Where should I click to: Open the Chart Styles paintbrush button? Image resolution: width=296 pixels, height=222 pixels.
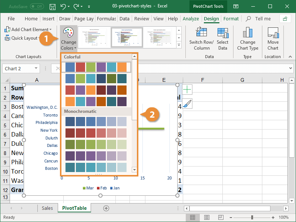pyautogui.click(x=187, y=104)
